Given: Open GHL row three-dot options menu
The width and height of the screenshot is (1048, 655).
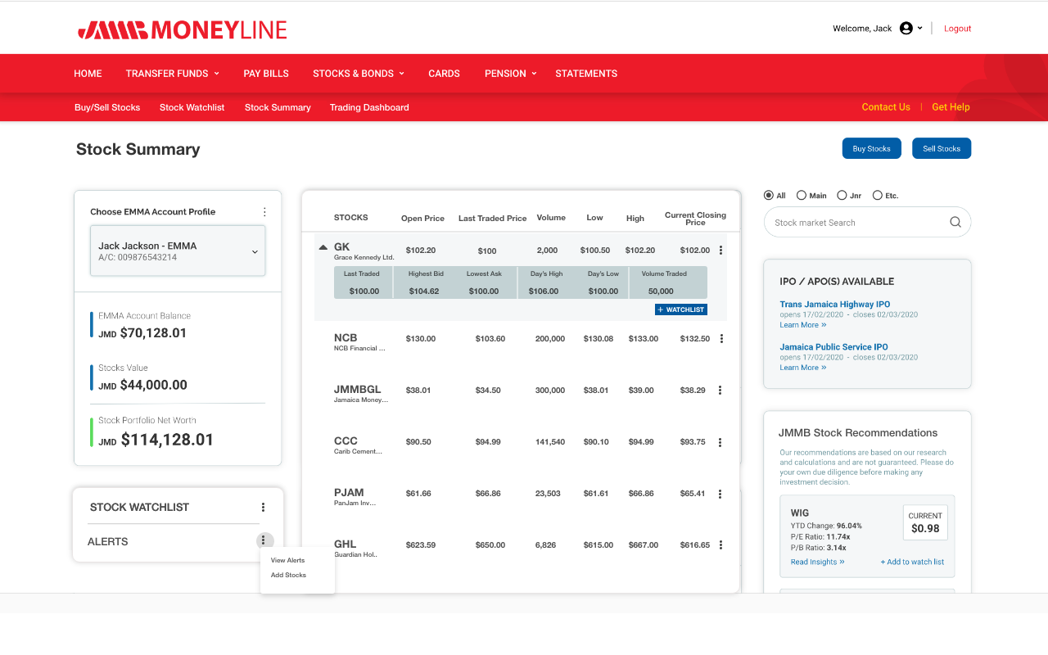Looking at the screenshot, I should tap(720, 545).
